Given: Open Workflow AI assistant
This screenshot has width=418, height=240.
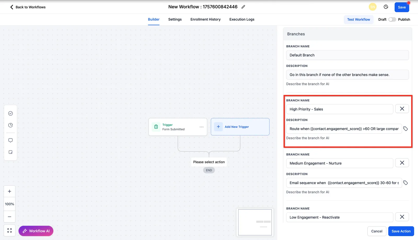Looking at the screenshot, I should [36, 231].
